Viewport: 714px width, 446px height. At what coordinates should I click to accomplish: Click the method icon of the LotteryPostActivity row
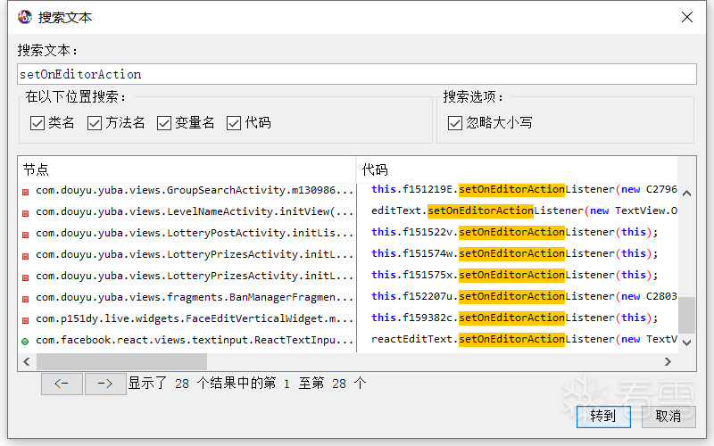pyautogui.click(x=26, y=235)
